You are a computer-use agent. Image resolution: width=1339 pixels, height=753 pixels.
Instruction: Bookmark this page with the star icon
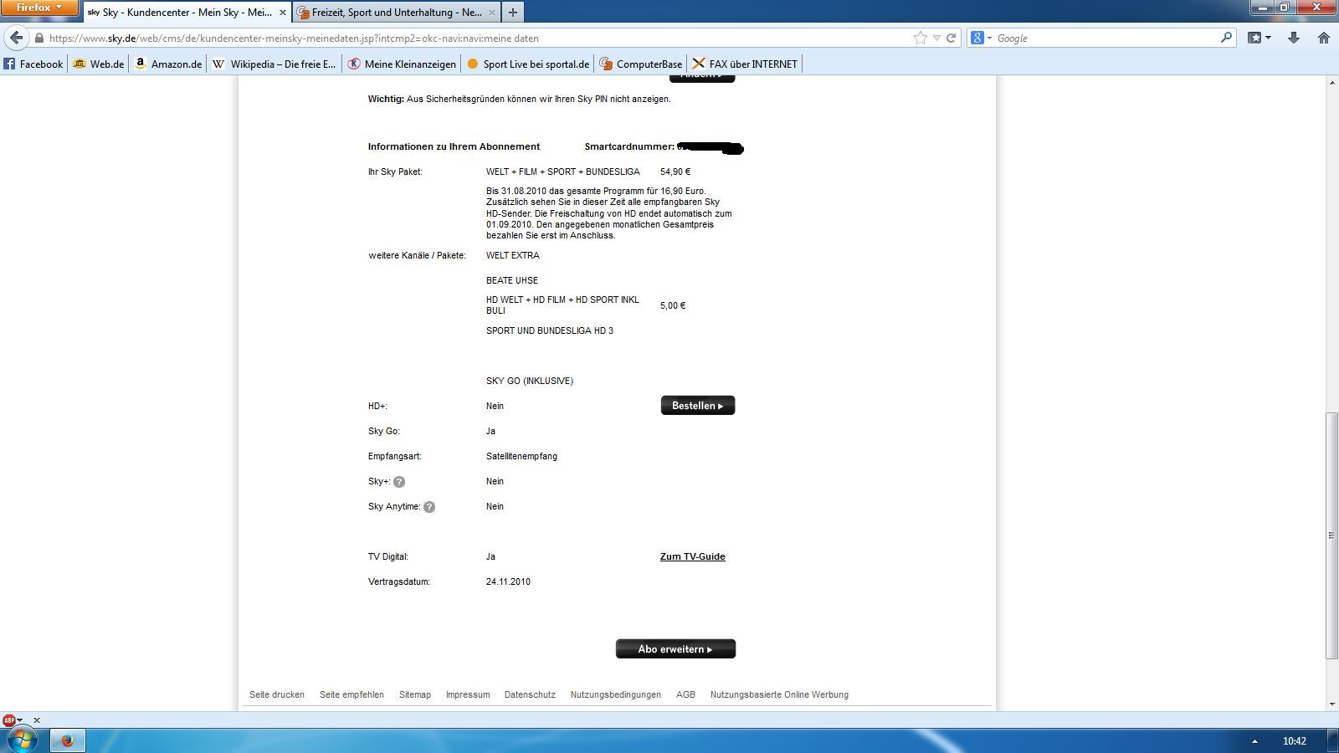click(921, 38)
